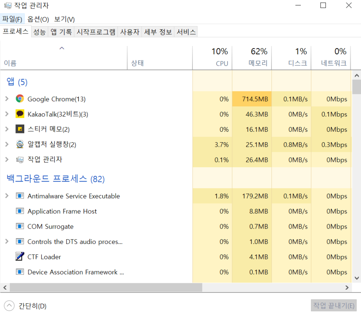This screenshot has height=316, width=361.
Task: Click the Antimalware Service Executable icon
Action: click(x=20, y=196)
